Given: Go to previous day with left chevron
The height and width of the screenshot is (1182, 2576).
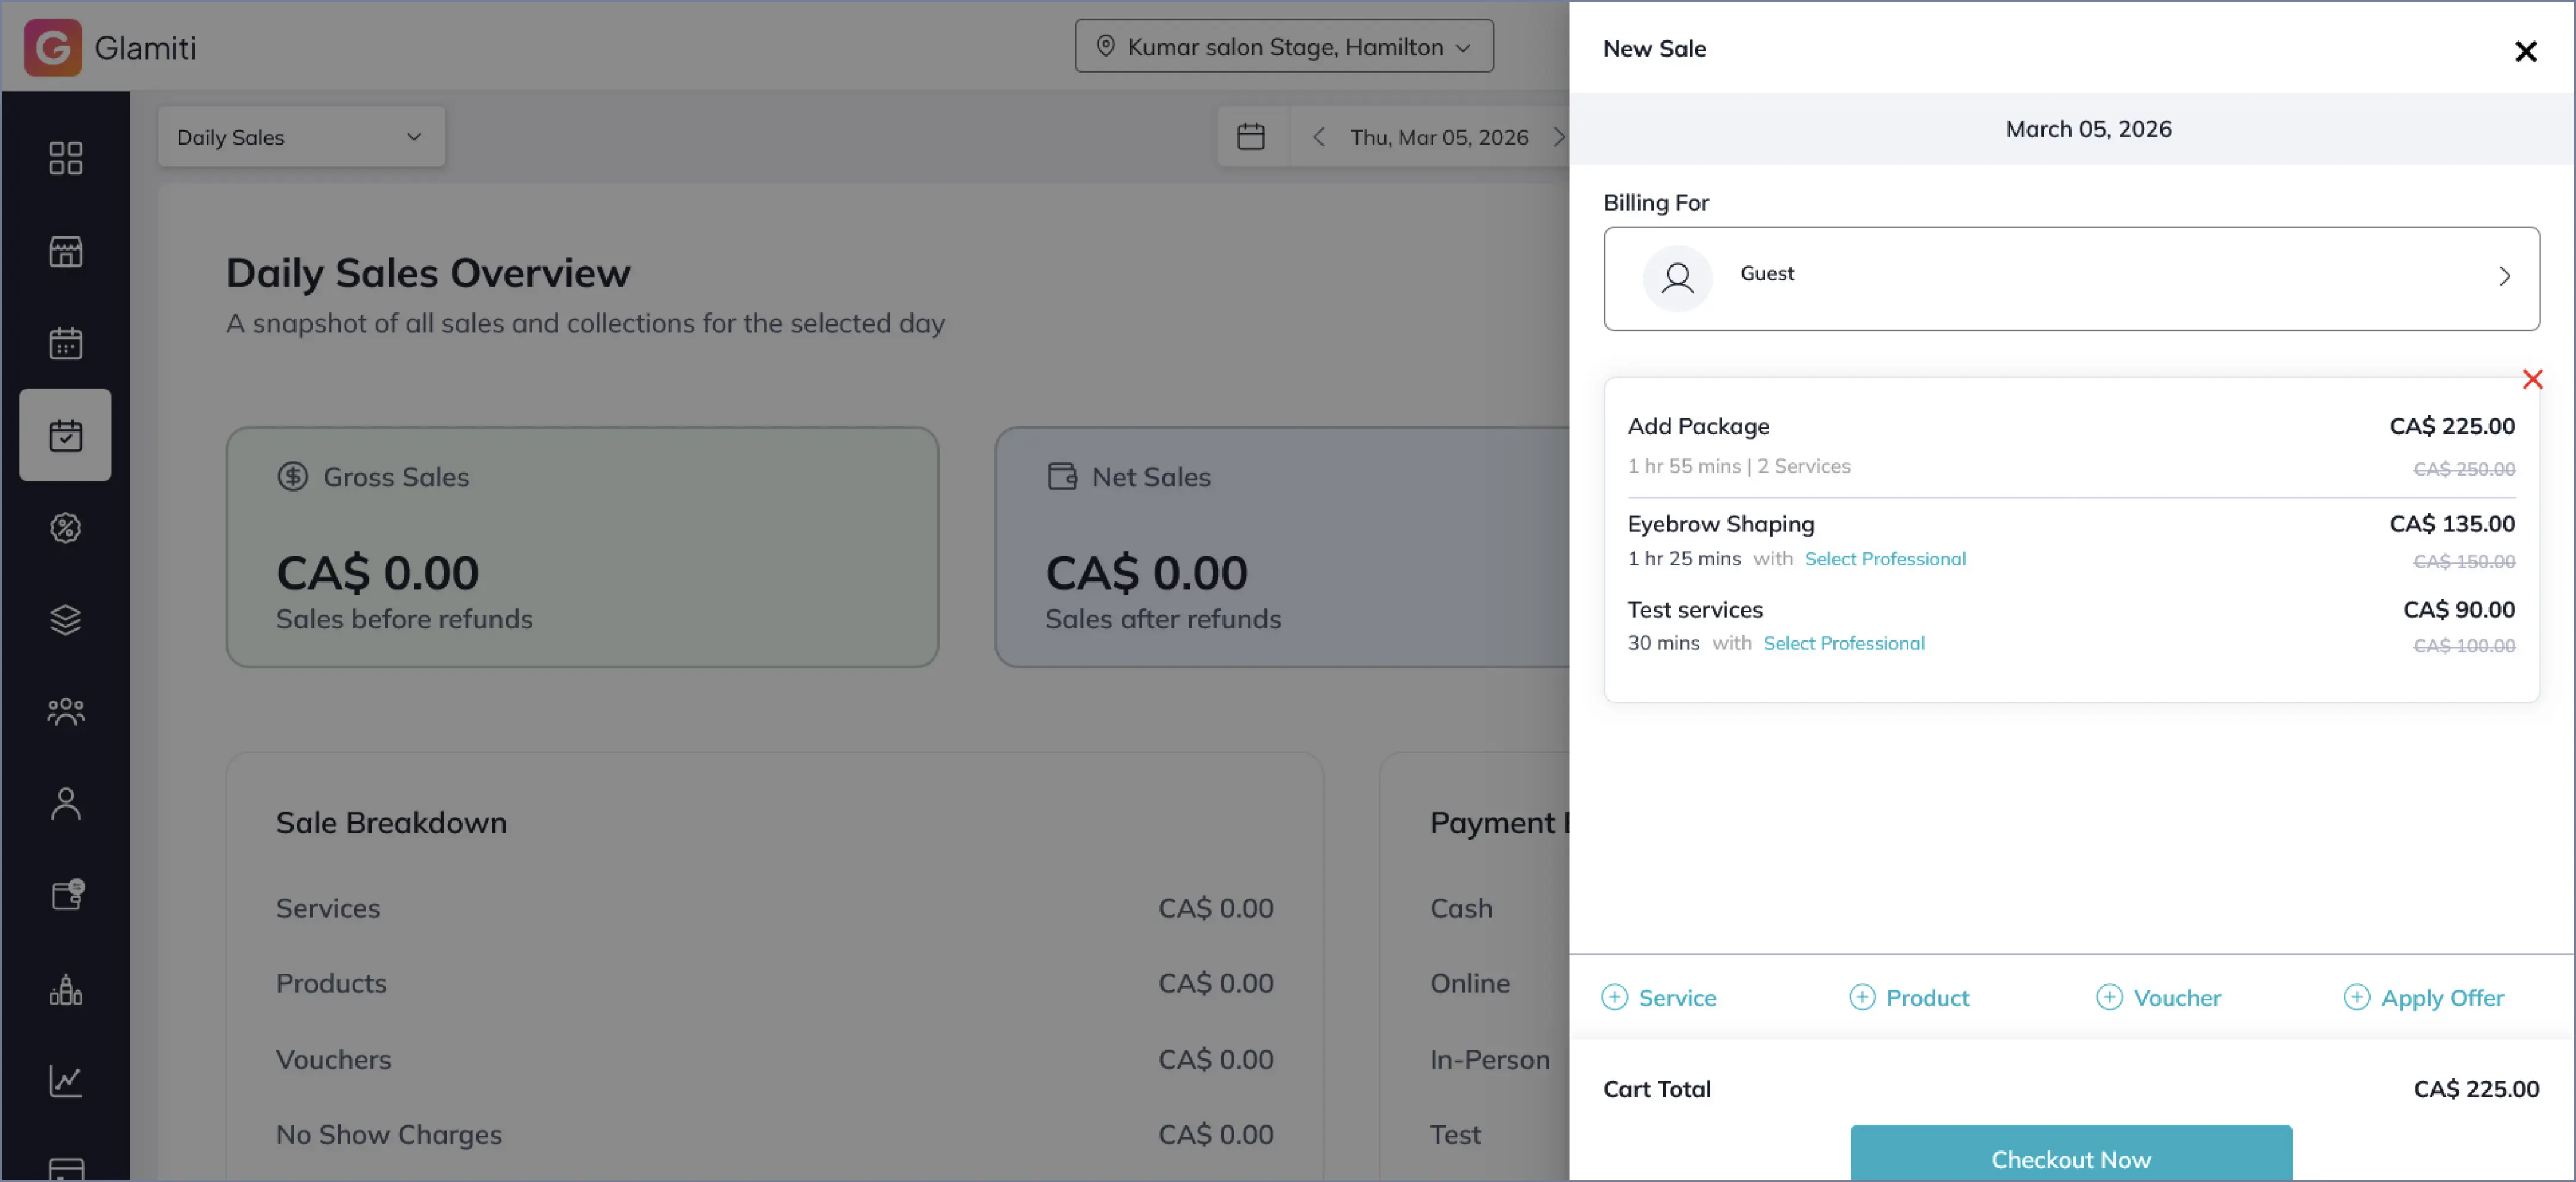Looking at the screenshot, I should pos(1318,137).
